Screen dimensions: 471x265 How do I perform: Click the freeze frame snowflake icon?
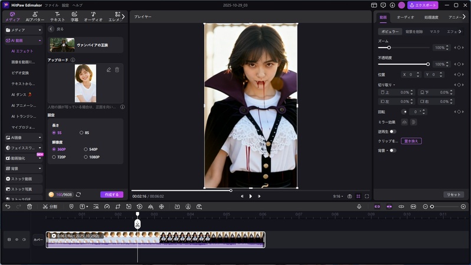click(x=162, y=207)
